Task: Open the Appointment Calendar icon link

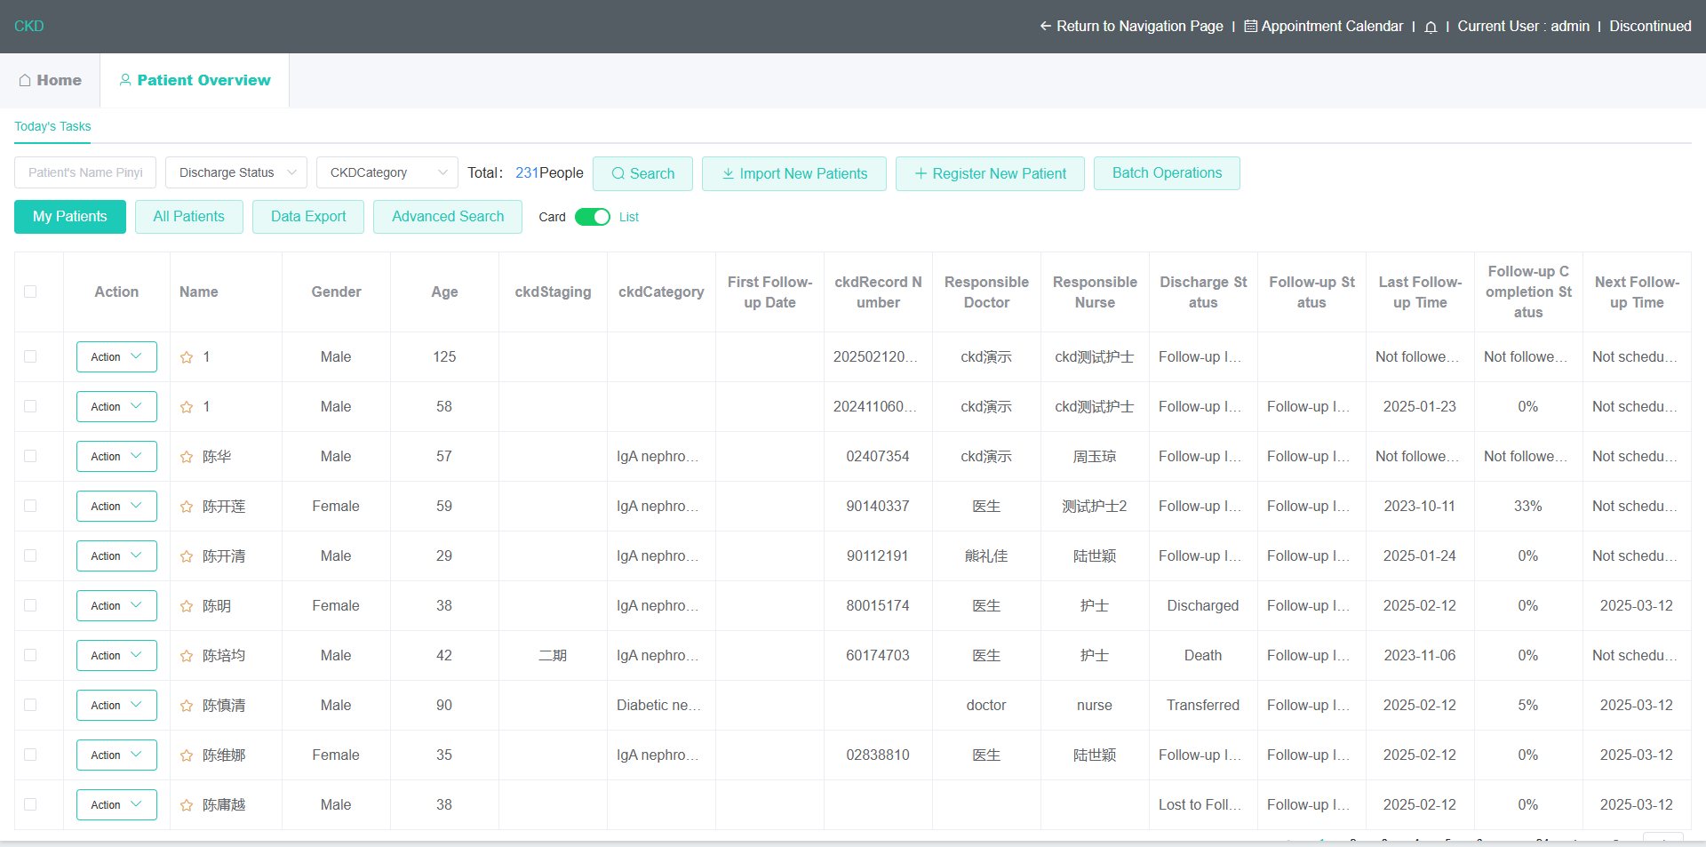Action: (1250, 26)
